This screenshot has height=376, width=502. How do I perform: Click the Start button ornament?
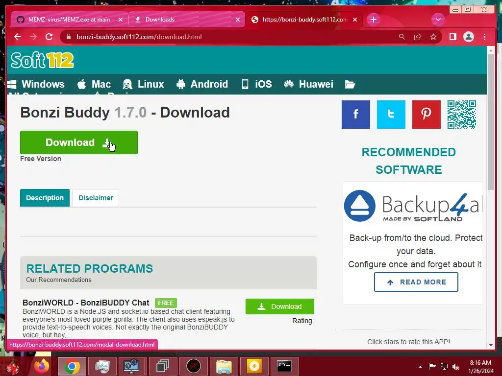pyautogui.click(x=13, y=366)
